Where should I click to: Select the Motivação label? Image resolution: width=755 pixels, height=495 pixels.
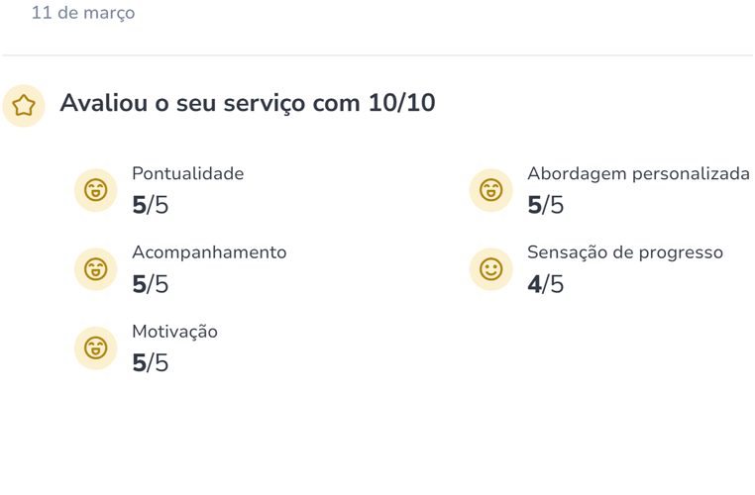click(174, 332)
